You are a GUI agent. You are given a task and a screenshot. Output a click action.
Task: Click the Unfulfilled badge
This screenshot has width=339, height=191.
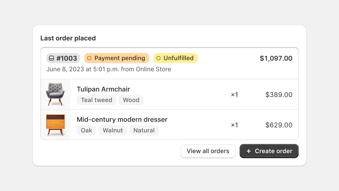pos(176,58)
